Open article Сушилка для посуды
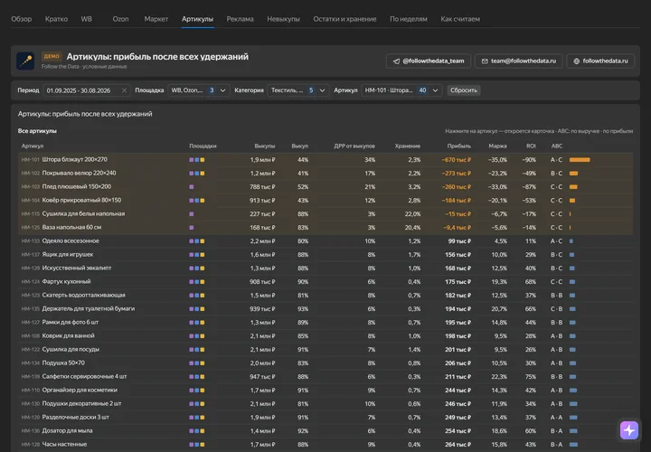The height and width of the screenshot is (452, 651). [71, 350]
